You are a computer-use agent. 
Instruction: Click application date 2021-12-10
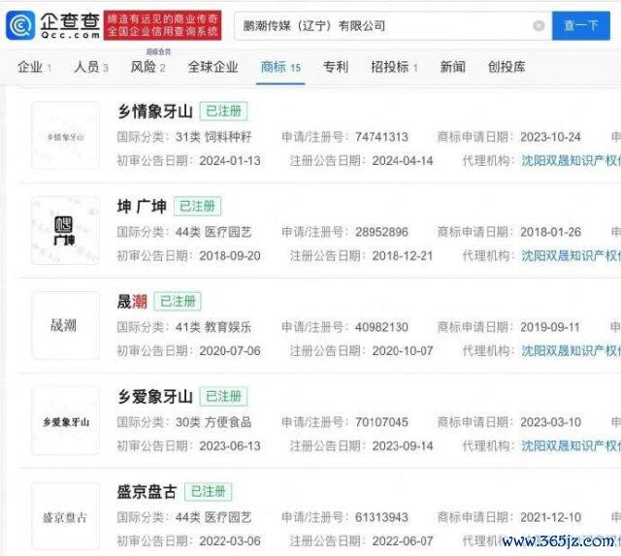[x=550, y=517]
